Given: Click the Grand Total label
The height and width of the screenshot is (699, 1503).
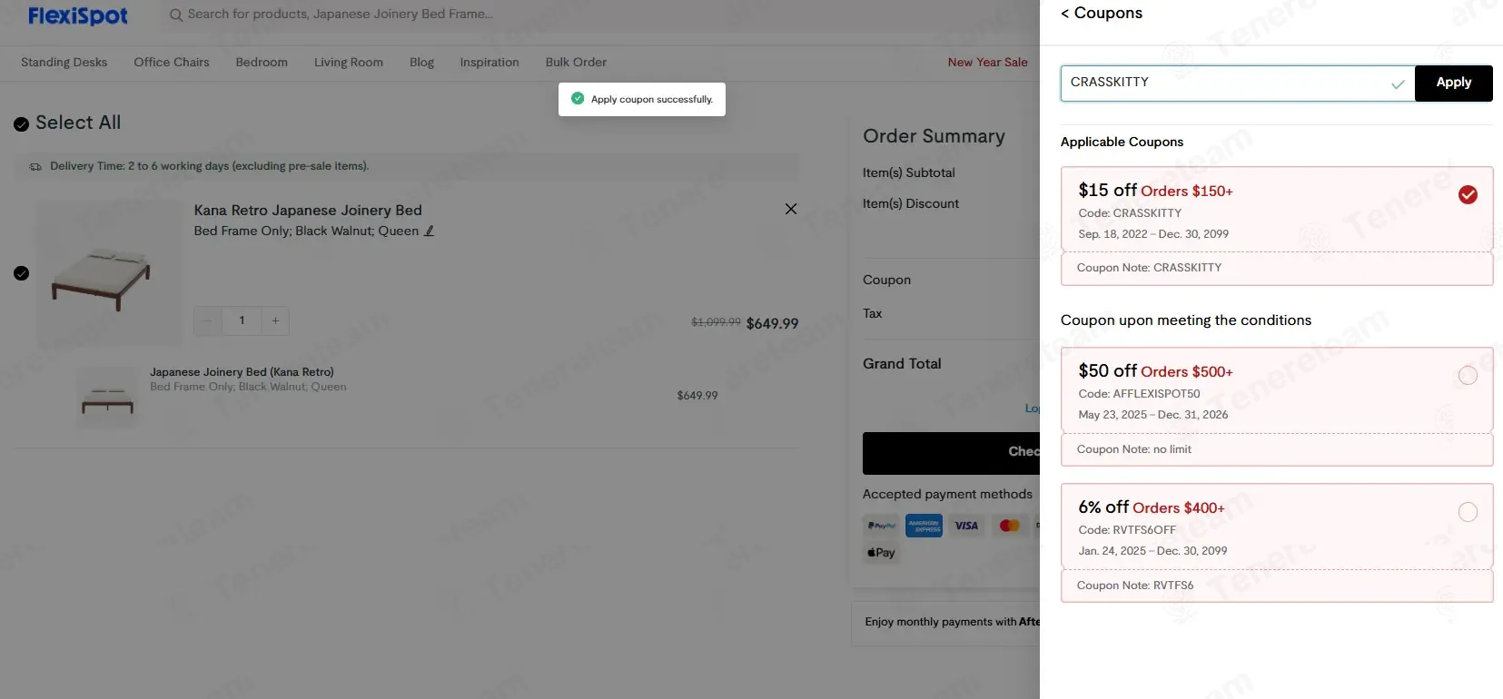Looking at the screenshot, I should [x=902, y=364].
